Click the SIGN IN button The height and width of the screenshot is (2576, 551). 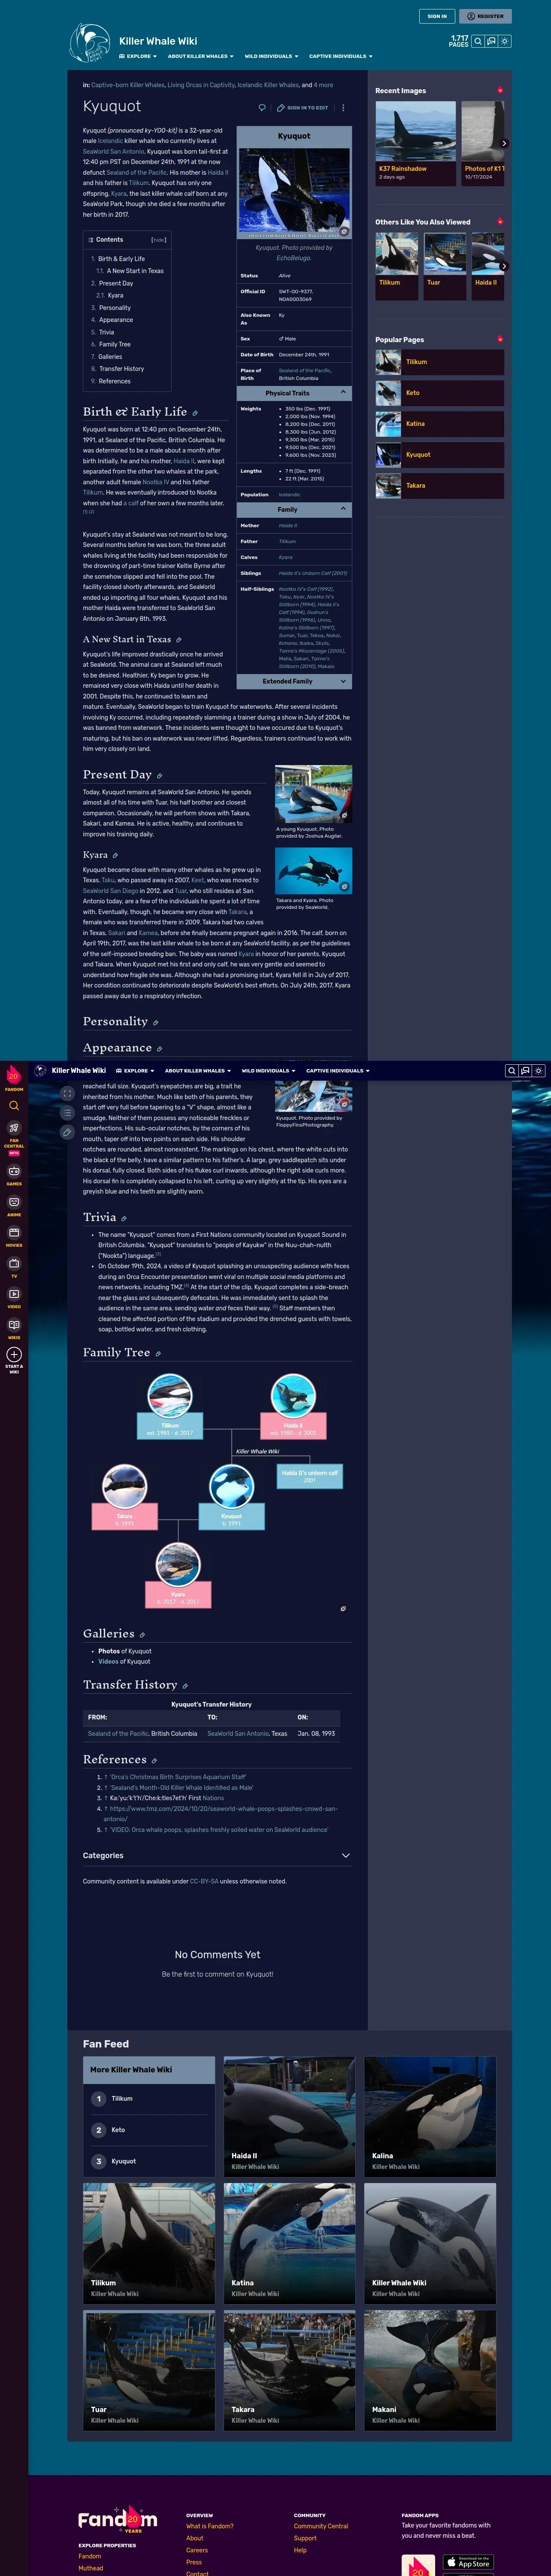(437, 16)
